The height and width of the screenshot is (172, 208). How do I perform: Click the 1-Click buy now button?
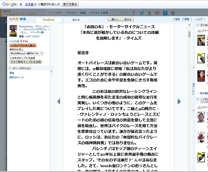coord(23,45)
